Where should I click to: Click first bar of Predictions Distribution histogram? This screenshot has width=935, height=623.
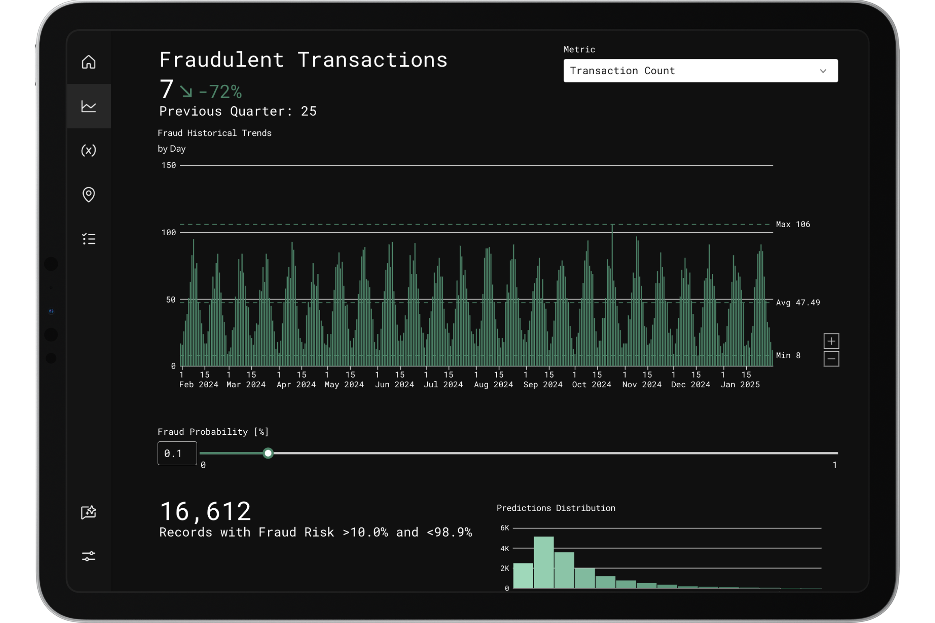pyautogui.click(x=523, y=576)
